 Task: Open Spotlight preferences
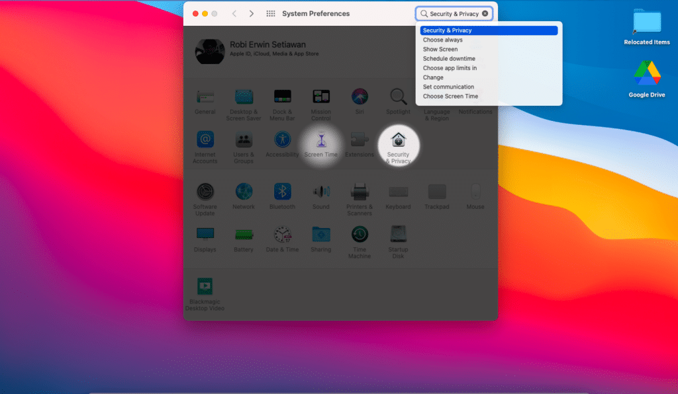398,102
